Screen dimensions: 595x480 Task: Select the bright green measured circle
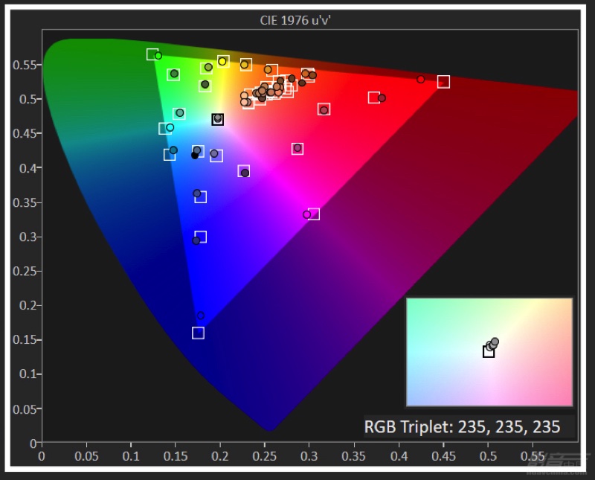158,56
